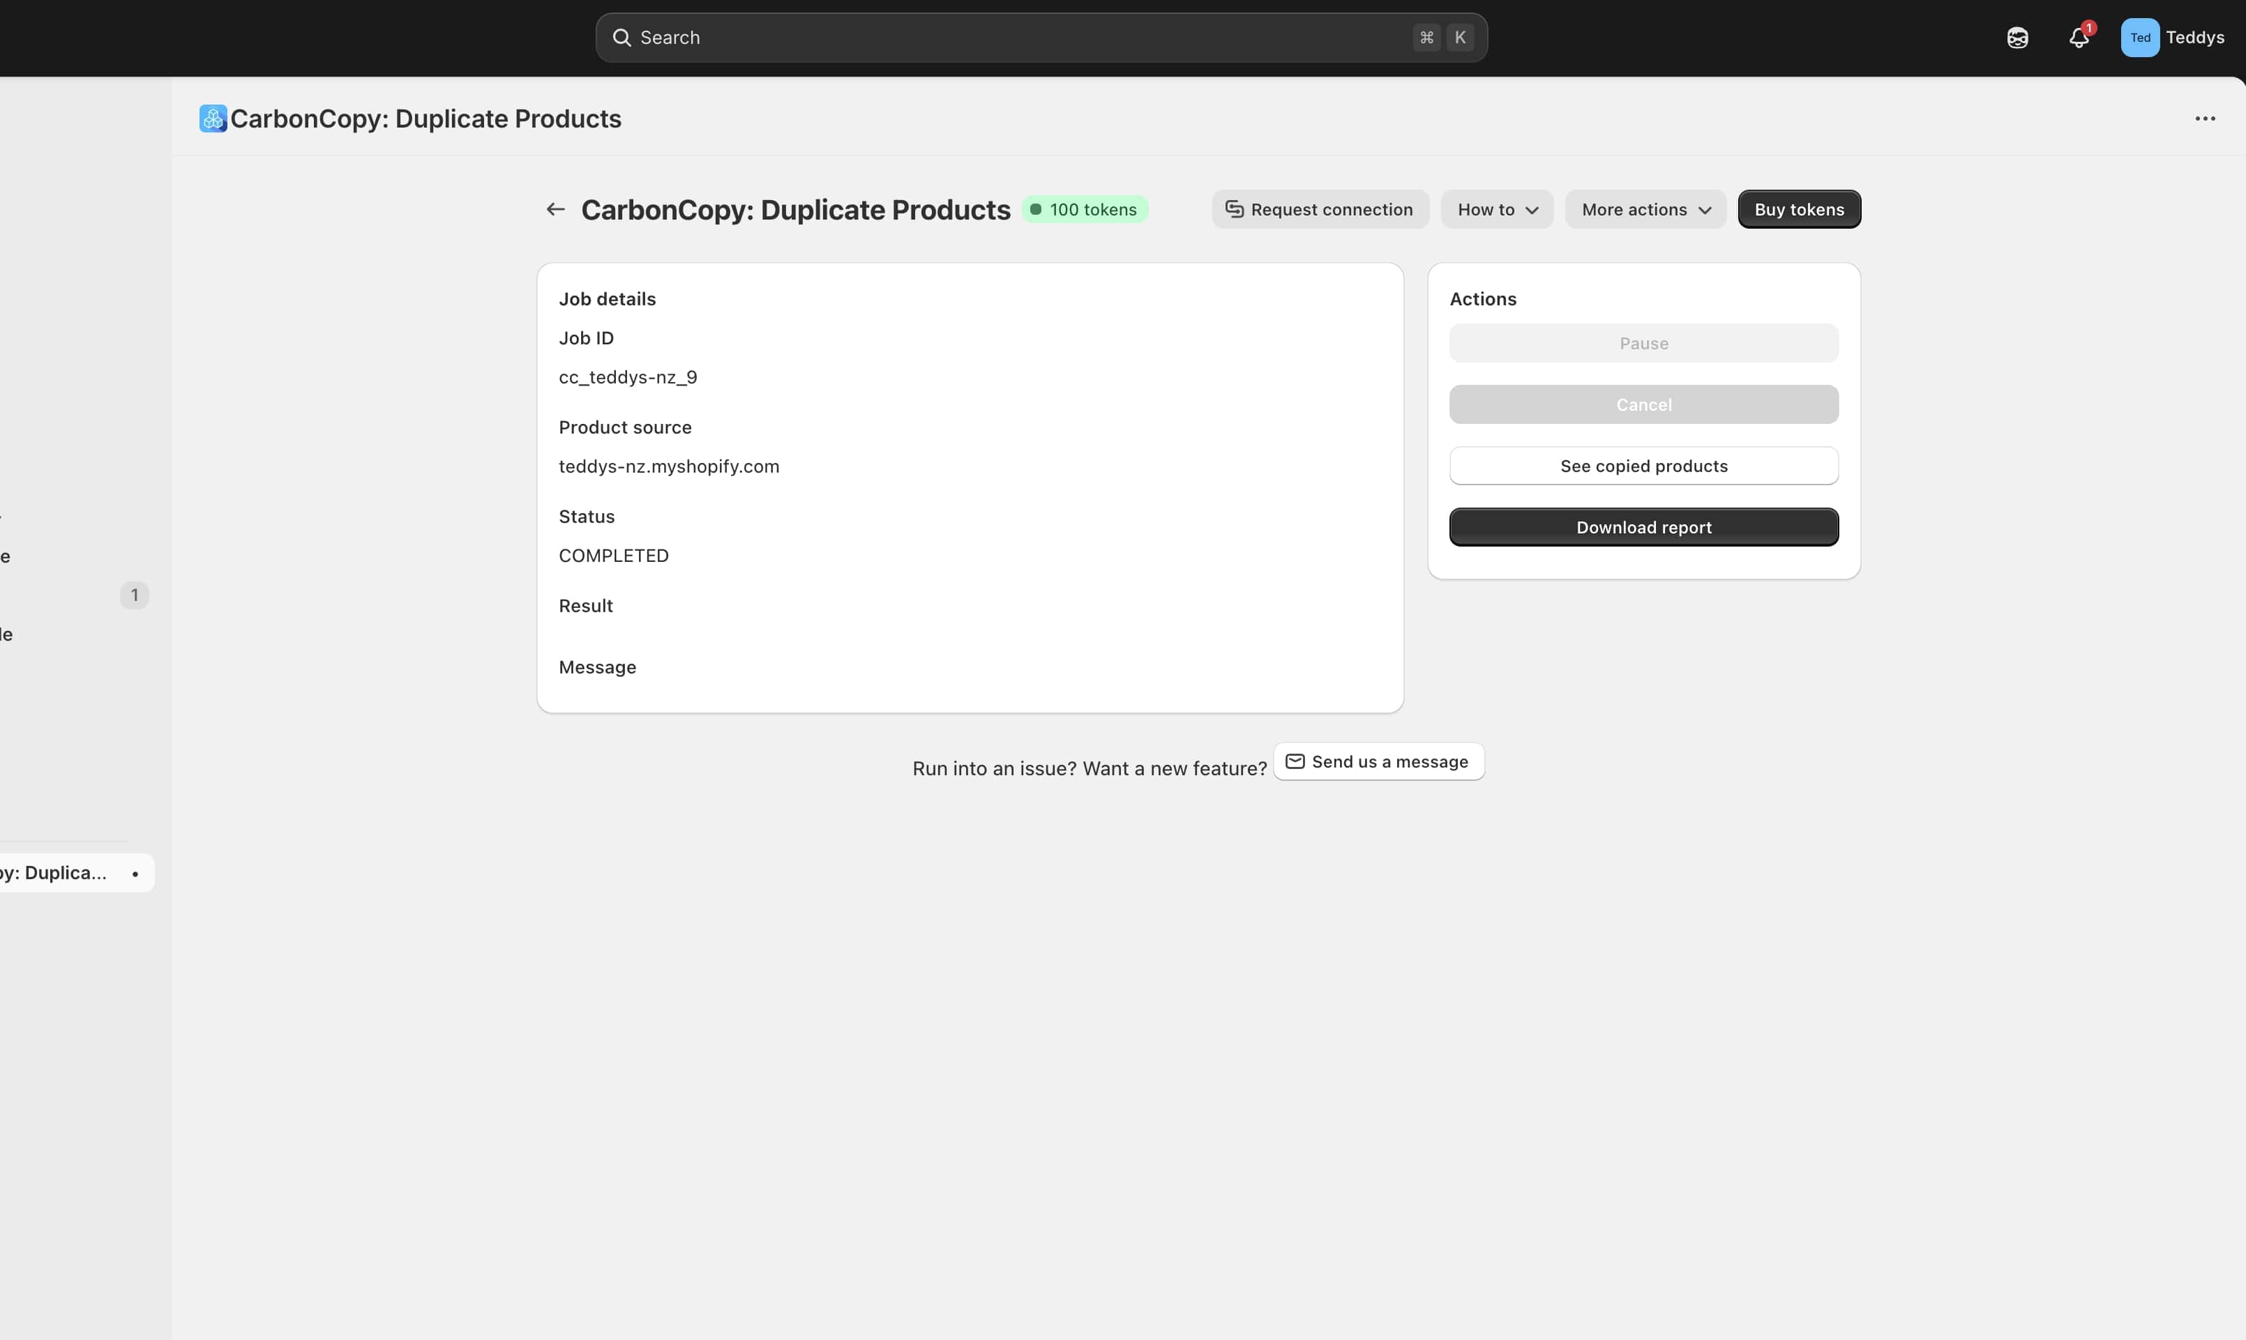The image size is (2246, 1340).
Task: Click the Buy tokens button
Action: point(1798,209)
